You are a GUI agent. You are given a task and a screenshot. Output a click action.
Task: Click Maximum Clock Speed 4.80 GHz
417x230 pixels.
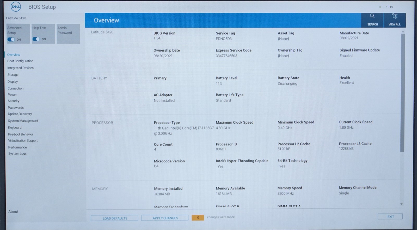223,128
